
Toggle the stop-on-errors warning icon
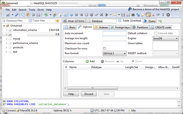pos(148,15)
